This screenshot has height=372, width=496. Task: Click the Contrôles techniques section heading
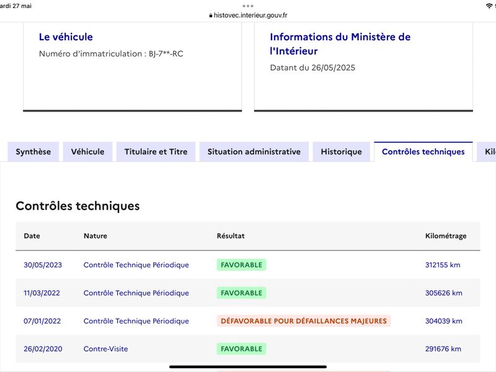coord(78,206)
